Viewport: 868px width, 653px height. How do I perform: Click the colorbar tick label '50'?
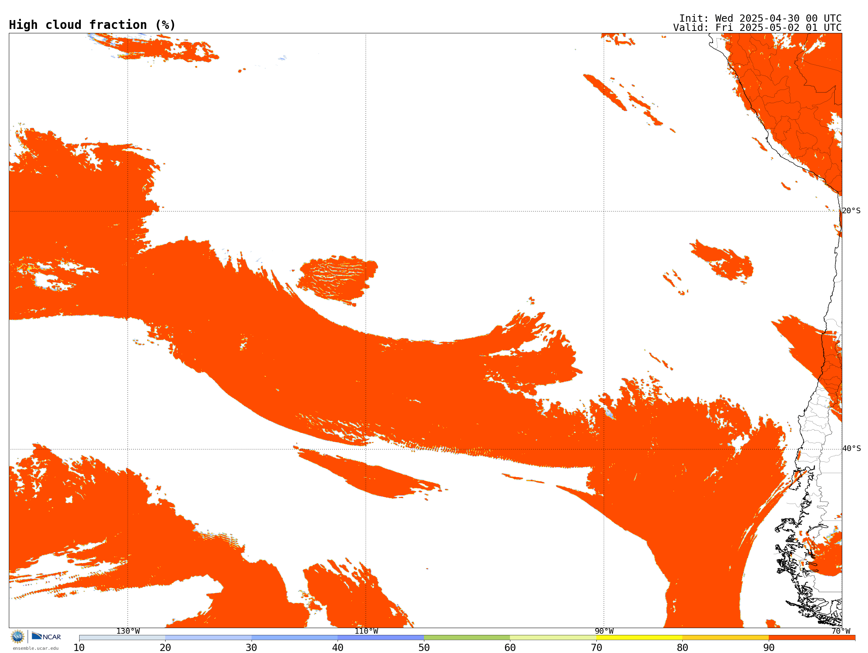[424, 647]
